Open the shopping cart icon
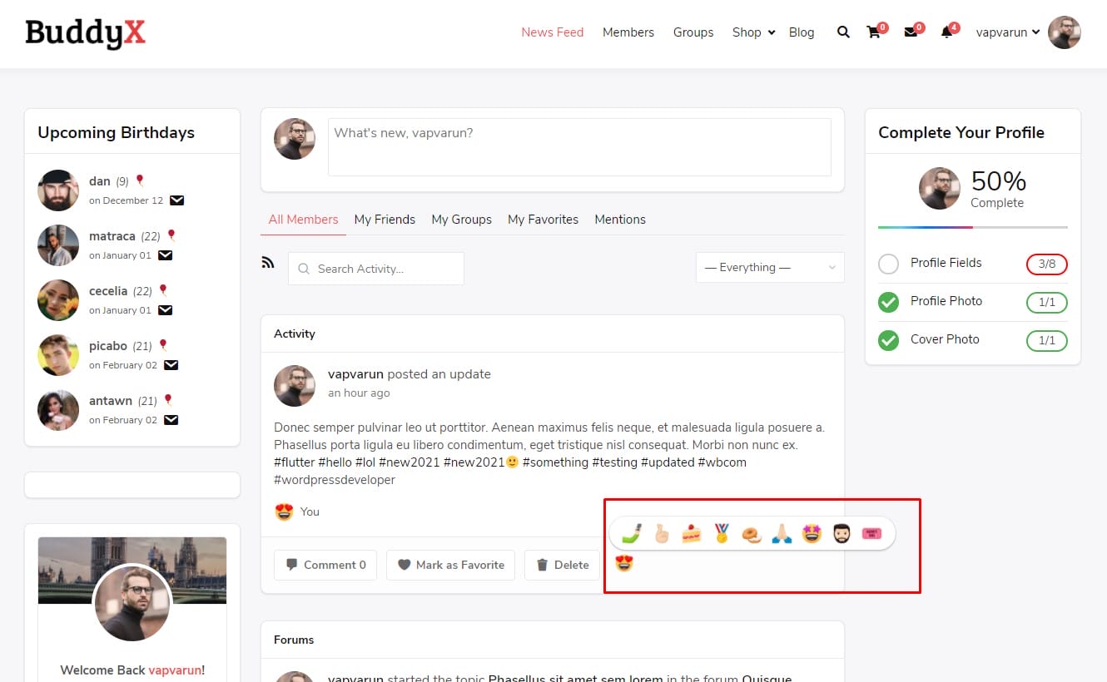 click(x=873, y=32)
